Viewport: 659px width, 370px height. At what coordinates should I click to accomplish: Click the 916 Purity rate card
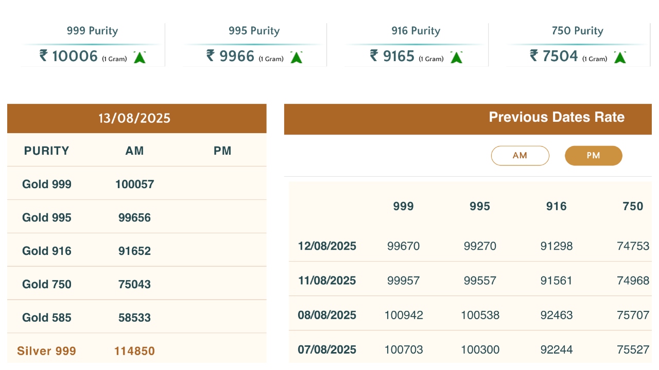click(415, 45)
